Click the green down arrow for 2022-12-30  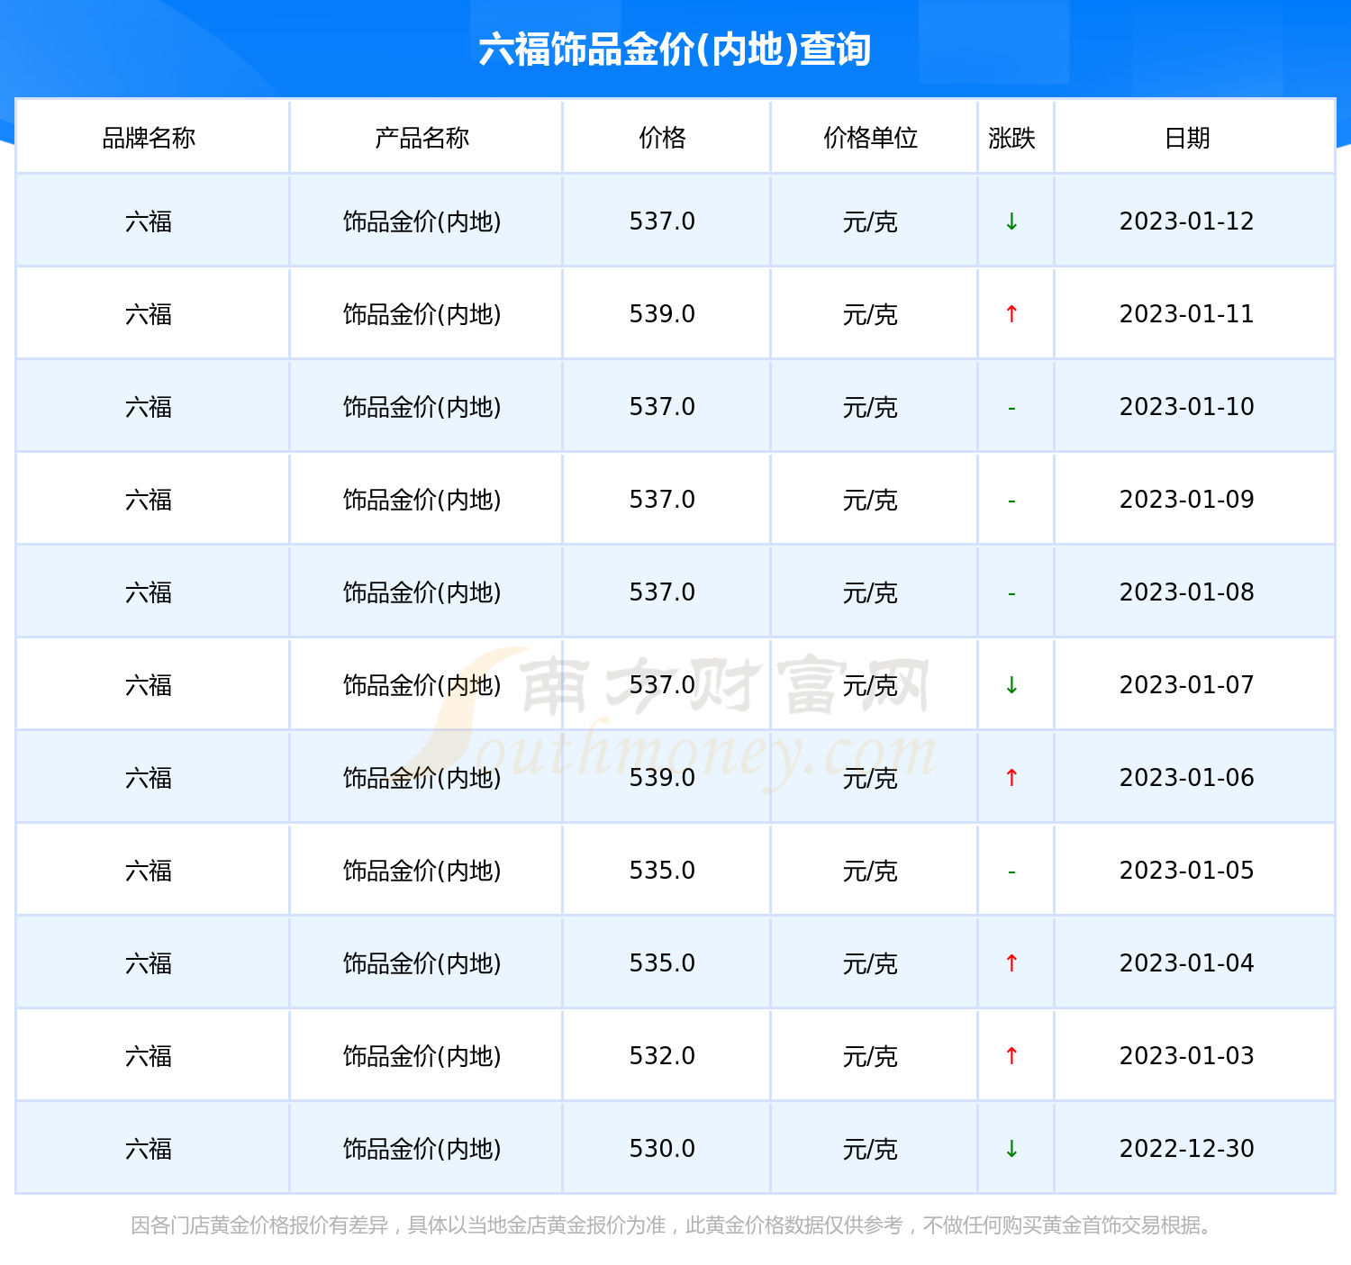pyautogui.click(x=1011, y=1149)
